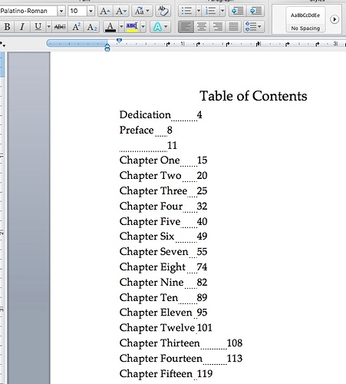Click the Table of Contents heading
Viewport: 346px width, 384px height.
(x=253, y=96)
